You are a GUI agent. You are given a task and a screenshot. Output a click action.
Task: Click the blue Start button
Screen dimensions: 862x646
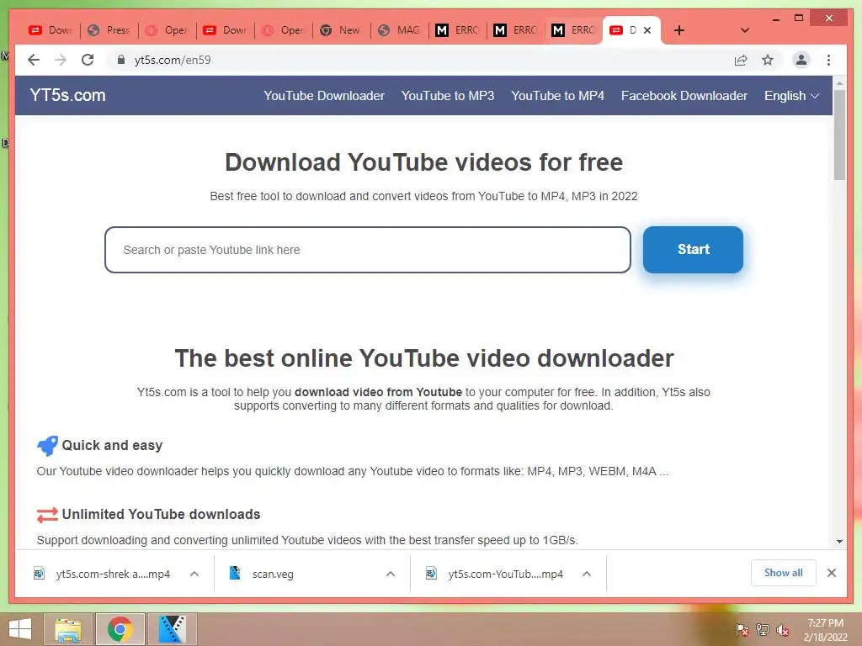(x=693, y=249)
